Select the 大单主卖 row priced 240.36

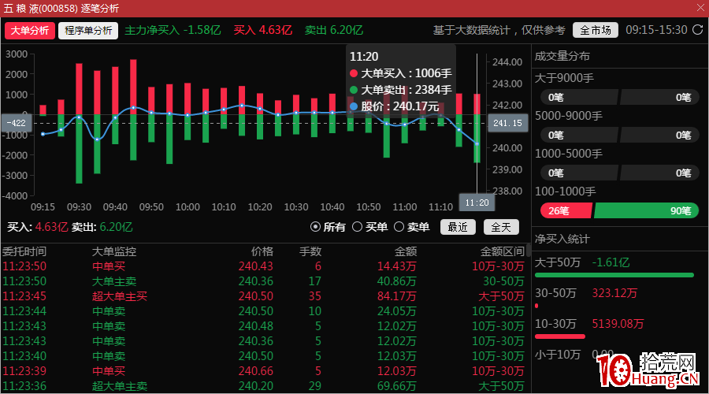coord(263,281)
